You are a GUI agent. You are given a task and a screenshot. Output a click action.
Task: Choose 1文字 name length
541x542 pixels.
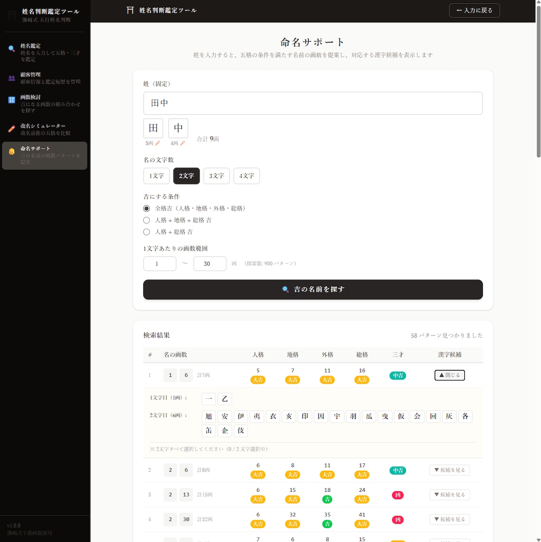coord(157,176)
